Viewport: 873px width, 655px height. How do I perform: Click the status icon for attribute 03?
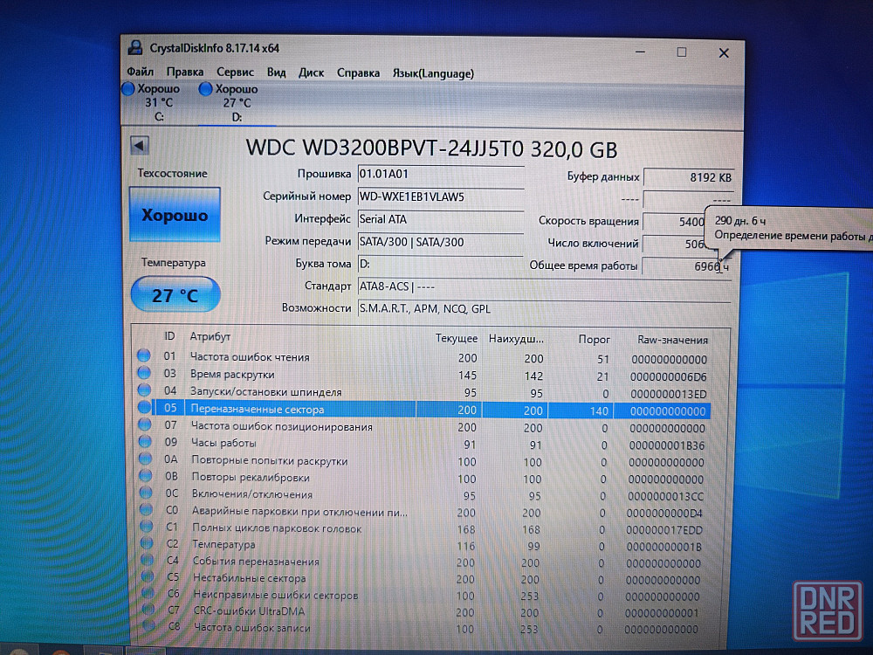tap(144, 372)
